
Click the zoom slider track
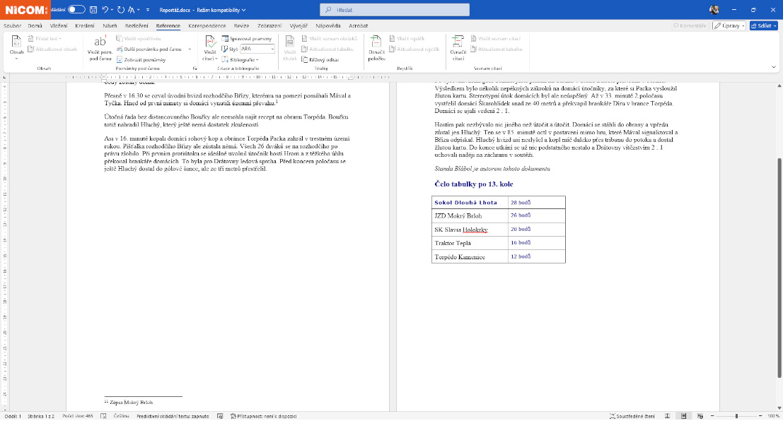[736, 417]
